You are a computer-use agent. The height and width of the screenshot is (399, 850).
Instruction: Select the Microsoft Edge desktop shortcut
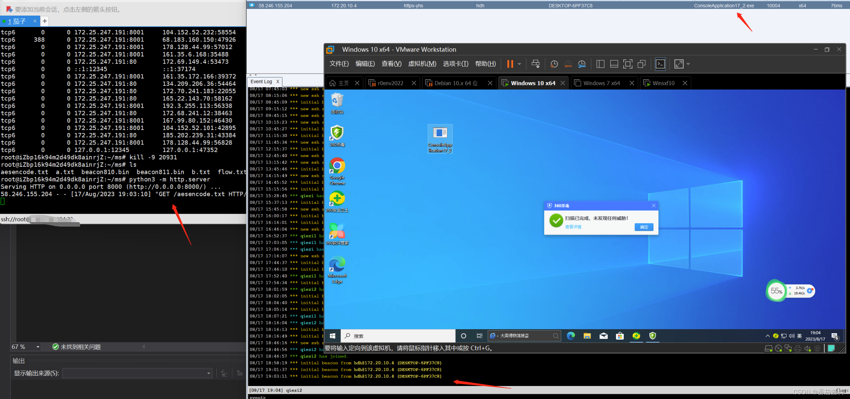click(337, 270)
